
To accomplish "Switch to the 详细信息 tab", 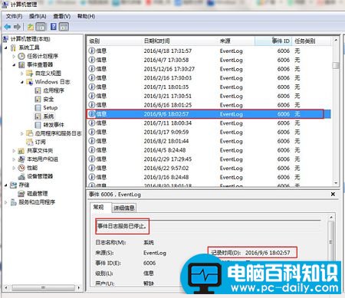I will 124,208.
